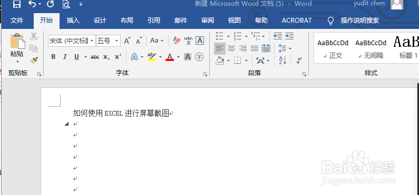Click the Save icon in quick access toolbar
Image resolution: width=419 pixels, height=195 pixels.
click(17, 4)
